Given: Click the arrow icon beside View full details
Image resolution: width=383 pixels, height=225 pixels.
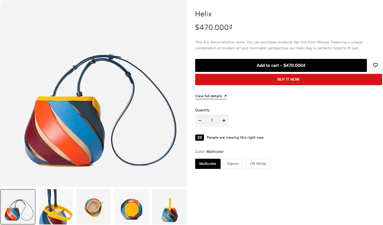Looking at the screenshot, I should [225, 96].
